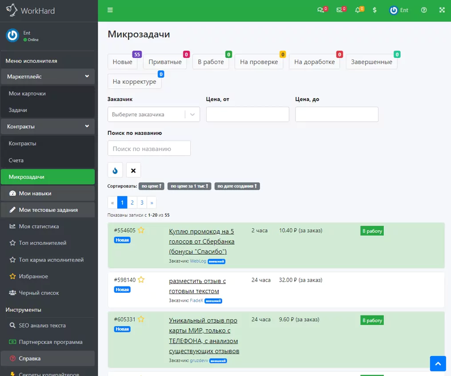The height and width of the screenshot is (376, 451).
Task: Open Черный список in sidebar
Action: 48,293
